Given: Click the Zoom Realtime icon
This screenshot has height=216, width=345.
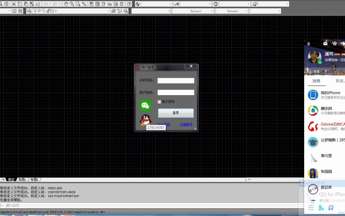Looking at the screenshot, I should pyautogui.click(x=72, y=4).
